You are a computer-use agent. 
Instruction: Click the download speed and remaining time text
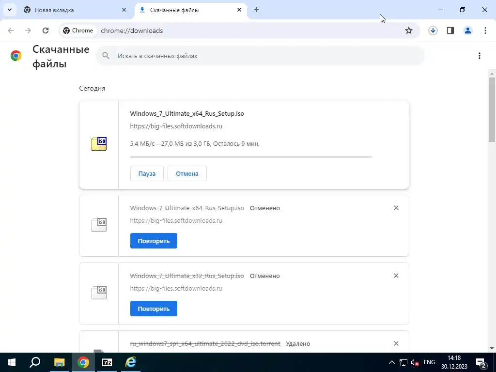(x=195, y=143)
